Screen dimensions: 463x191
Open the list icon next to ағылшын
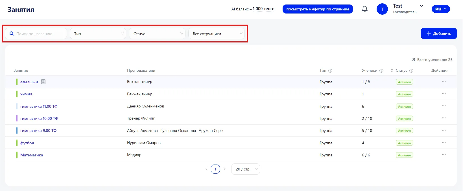click(x=43, y=82)
